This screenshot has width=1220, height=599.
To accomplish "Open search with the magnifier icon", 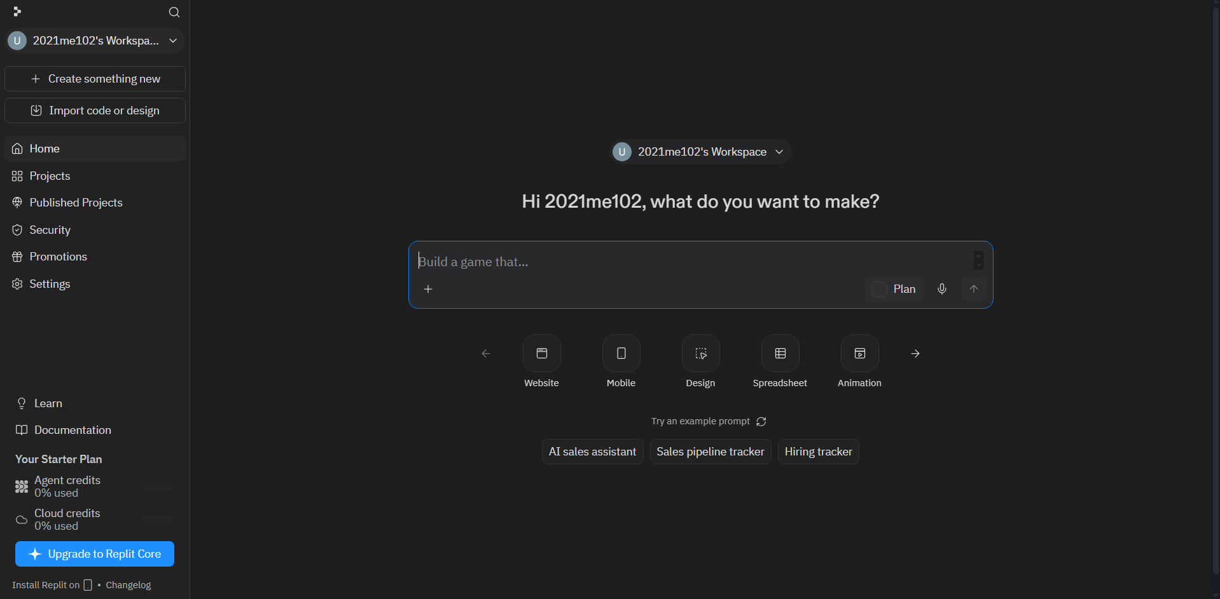I will (174, 12).
